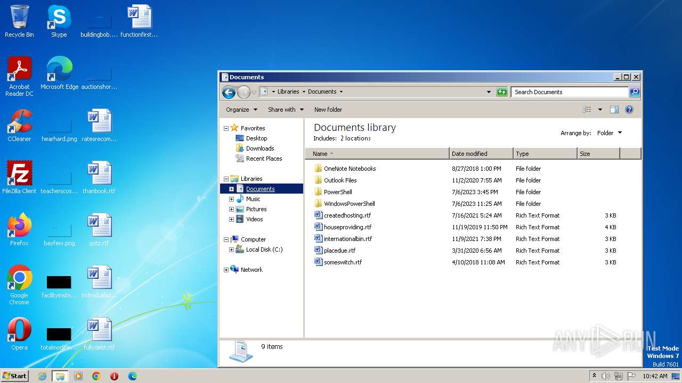
Task: Click Chrome icon in taskbar
Action: tap(96, 376)
